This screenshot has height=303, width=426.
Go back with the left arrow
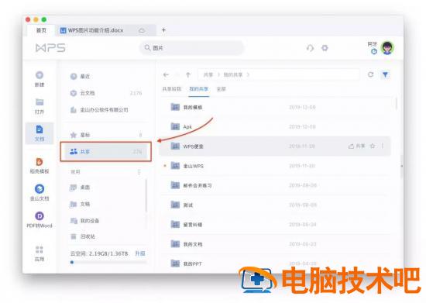[166, 74]
